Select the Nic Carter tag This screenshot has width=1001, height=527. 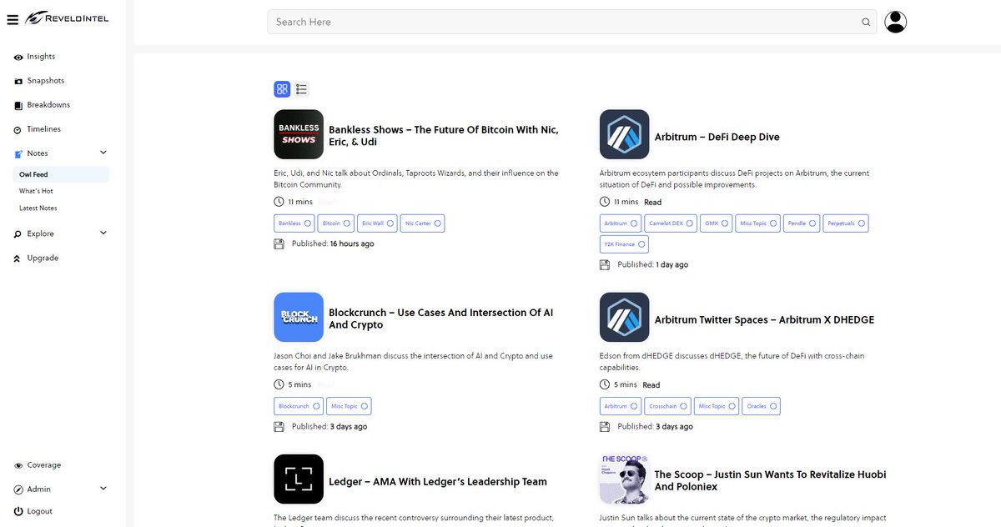point(422,223)
